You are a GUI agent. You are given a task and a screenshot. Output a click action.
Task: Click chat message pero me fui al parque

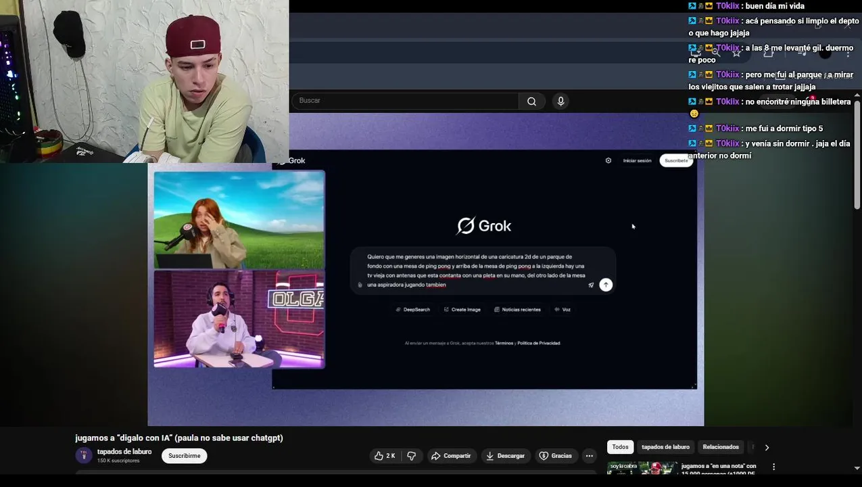[x=771, y=80]
